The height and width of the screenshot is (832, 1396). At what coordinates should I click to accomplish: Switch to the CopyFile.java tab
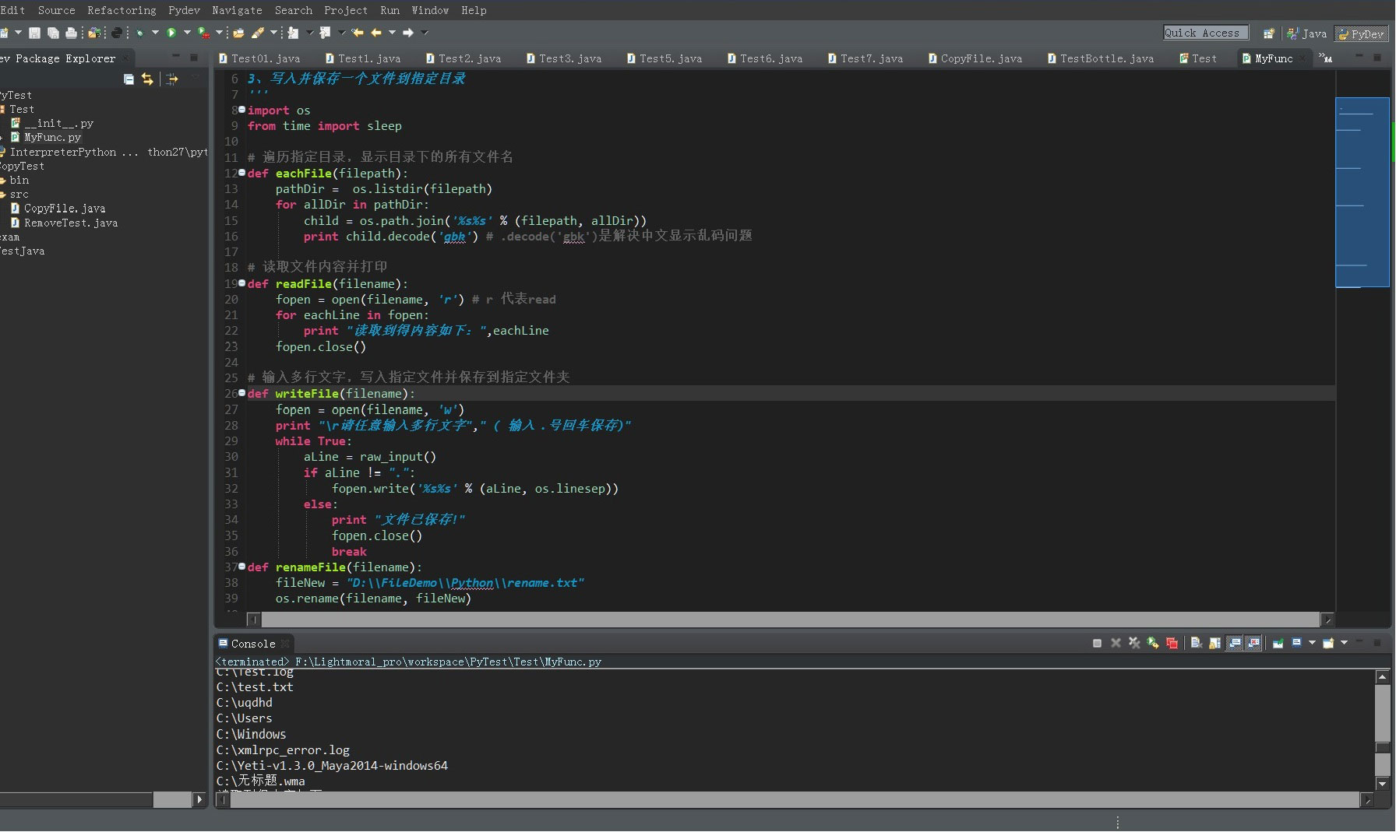coord(975,58)
